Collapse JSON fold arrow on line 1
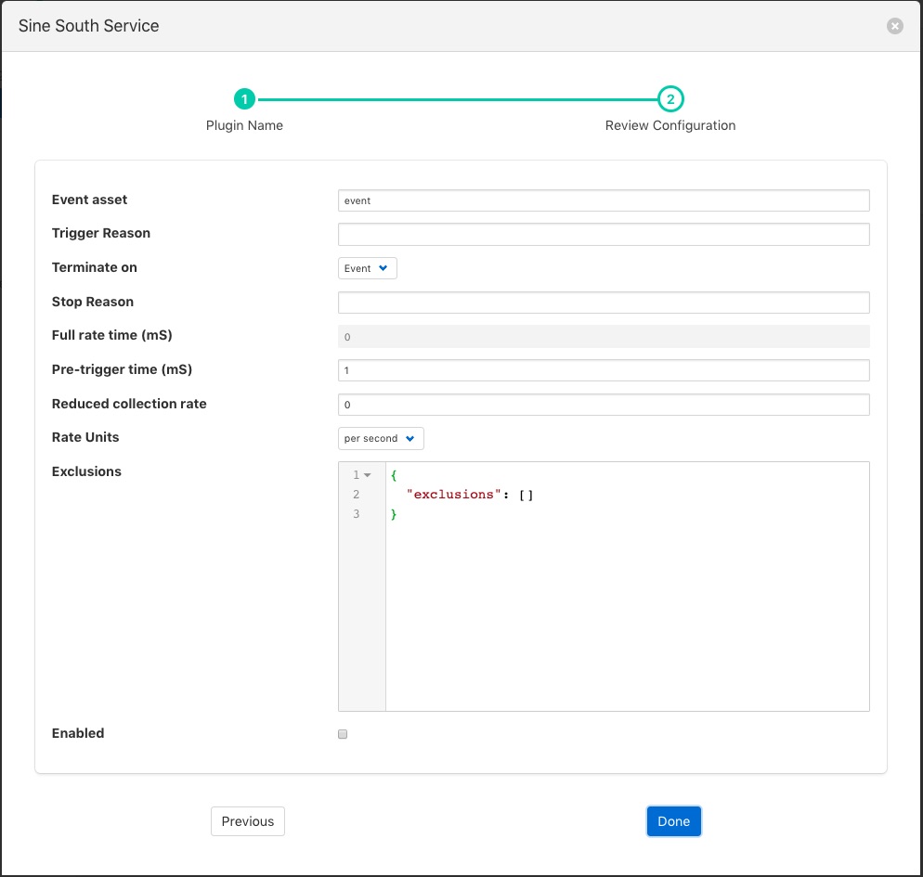This screenshot has width=923, height=877. [x=368, y=475]
